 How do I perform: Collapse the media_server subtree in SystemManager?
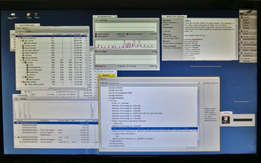pyautogui.click(x=21, y=82)
